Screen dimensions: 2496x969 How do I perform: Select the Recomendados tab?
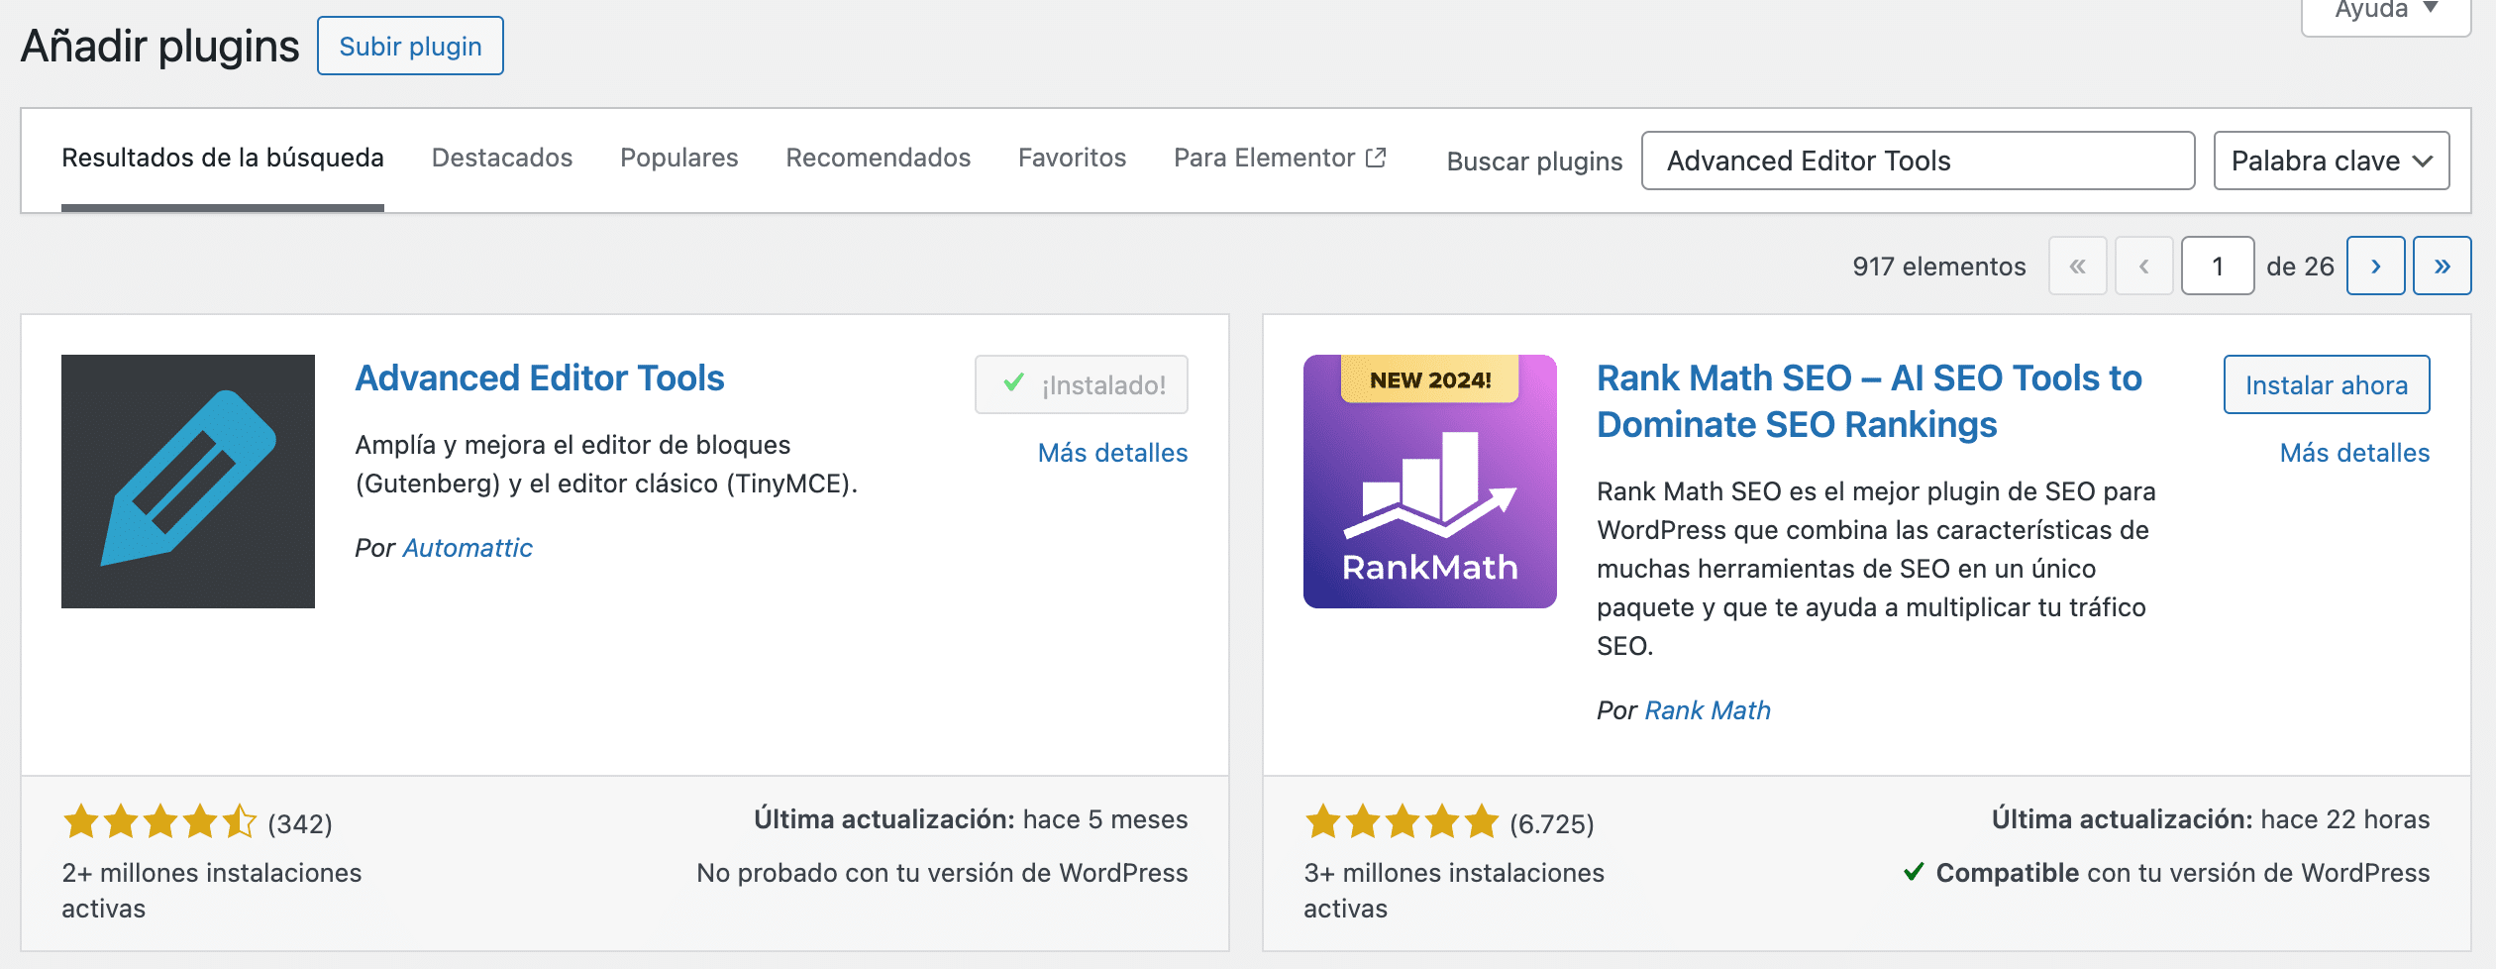pos(878,159)
